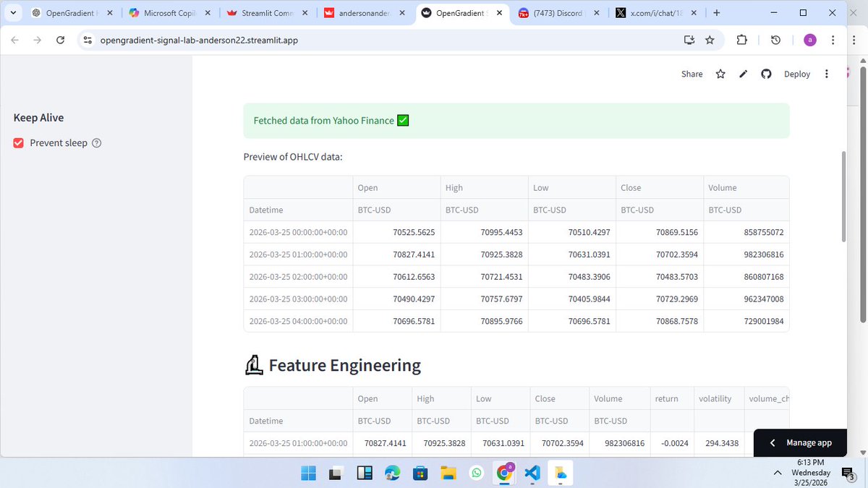Close the Discord tab
868x488 pixels.
(x=595, y=13)
